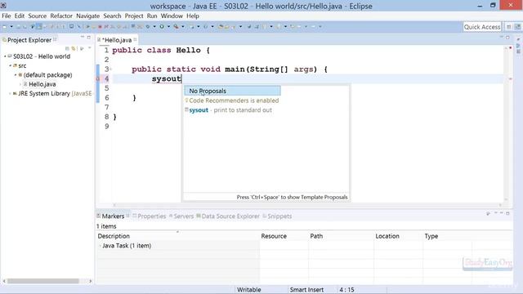Open the New wizard dropdown arrow

(x=11, y=27)
